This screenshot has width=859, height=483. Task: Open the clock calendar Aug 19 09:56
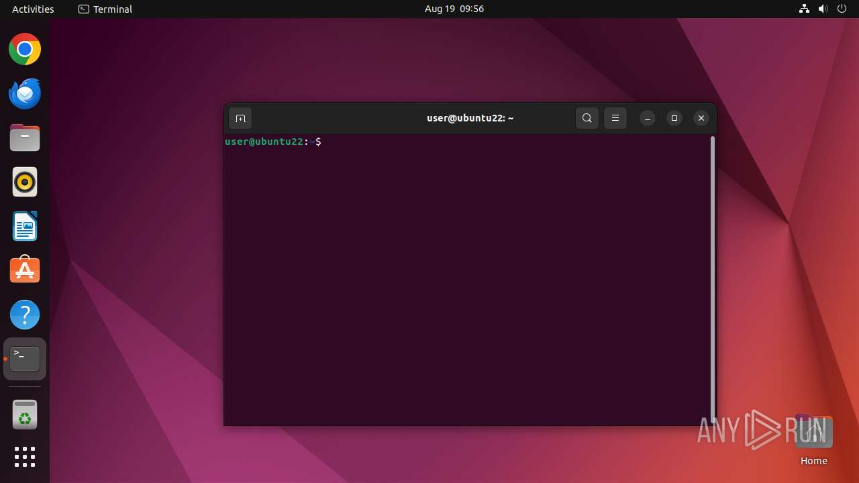(454, 9)
